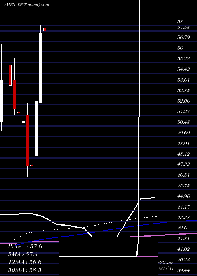Click the <<Live MACD label

[166, 266]
